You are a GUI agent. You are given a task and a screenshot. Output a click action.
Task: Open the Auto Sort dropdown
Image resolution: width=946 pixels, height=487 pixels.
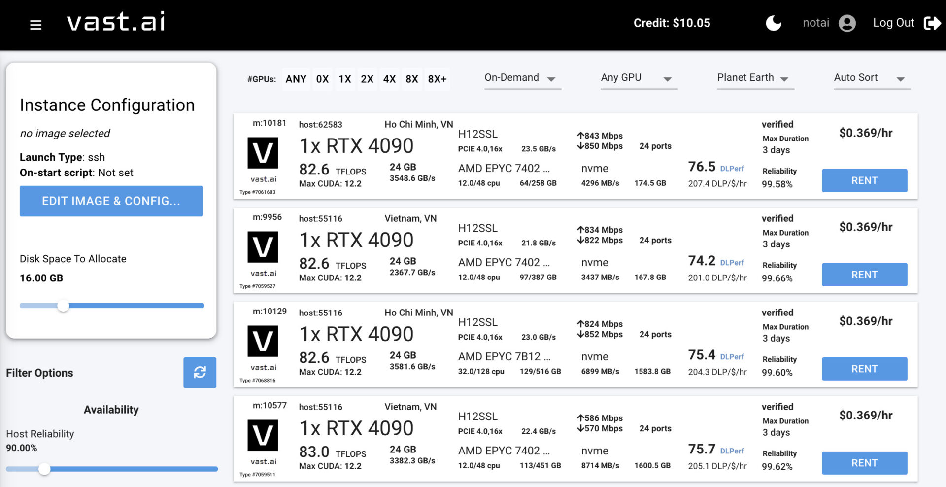871,78
